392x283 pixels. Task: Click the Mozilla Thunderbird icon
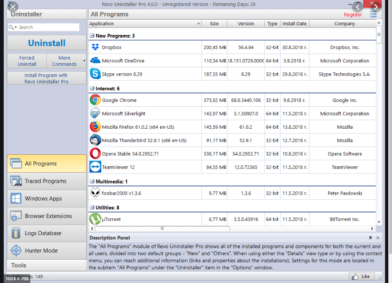(x=95, y=140)
